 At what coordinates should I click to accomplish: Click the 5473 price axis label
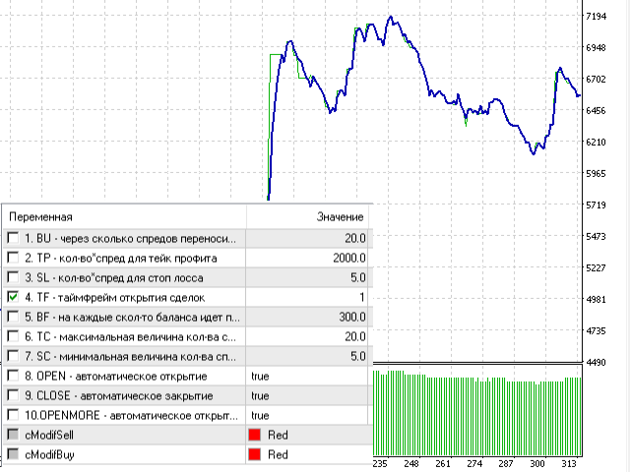(596, 236)
